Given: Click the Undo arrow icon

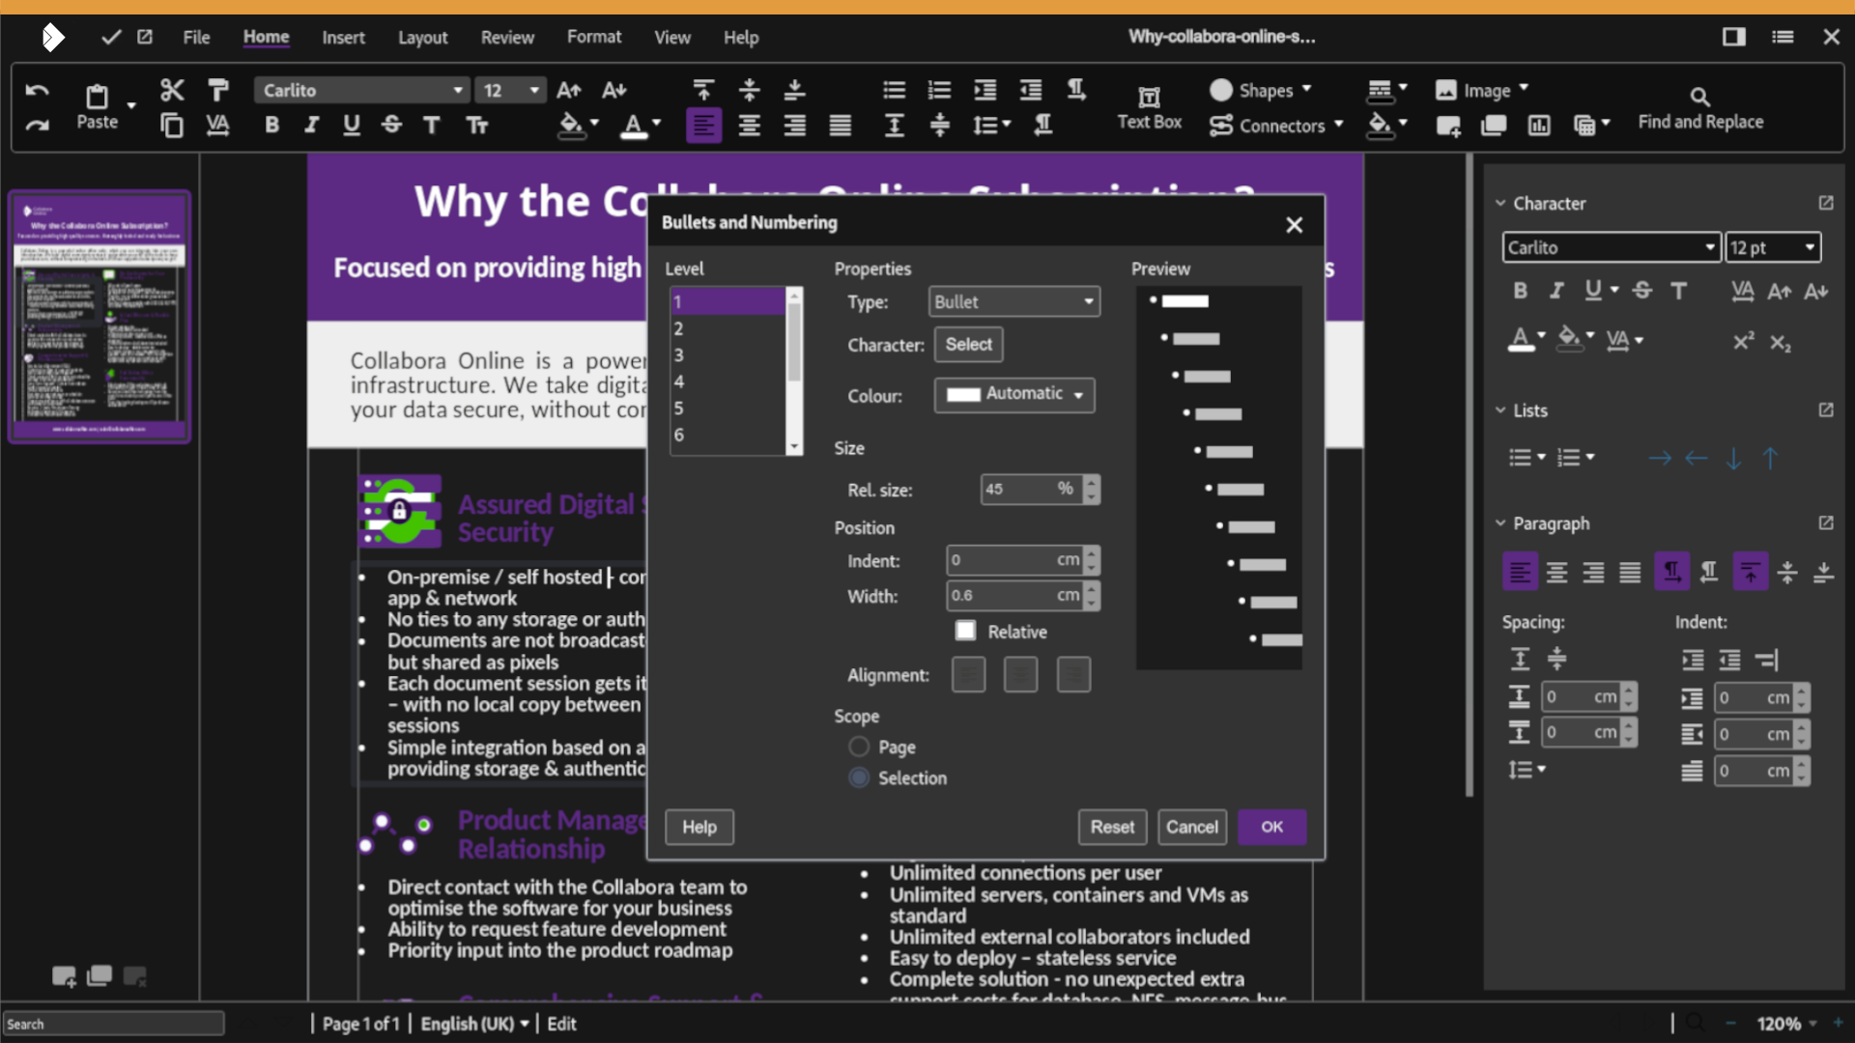Looking at the screenshot, I should [37, 91].
